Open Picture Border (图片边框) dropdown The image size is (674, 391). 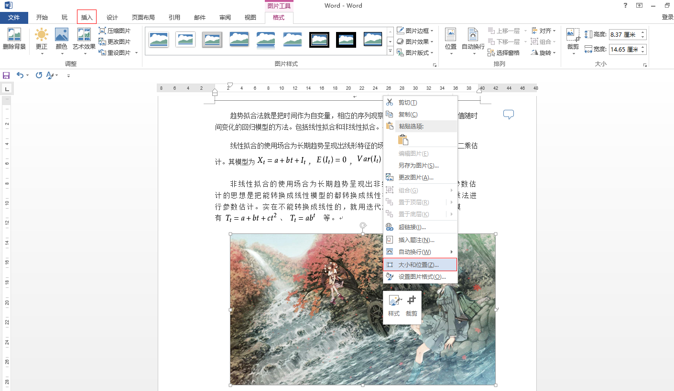(x=415, y=31)
